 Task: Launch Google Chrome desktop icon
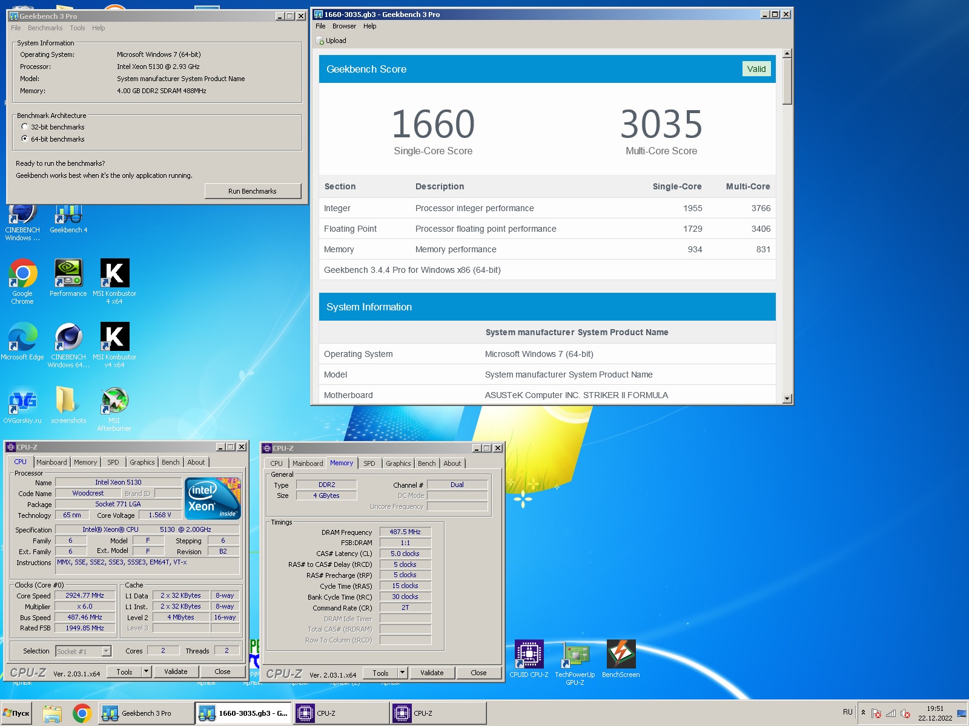(x=22, y=281)
